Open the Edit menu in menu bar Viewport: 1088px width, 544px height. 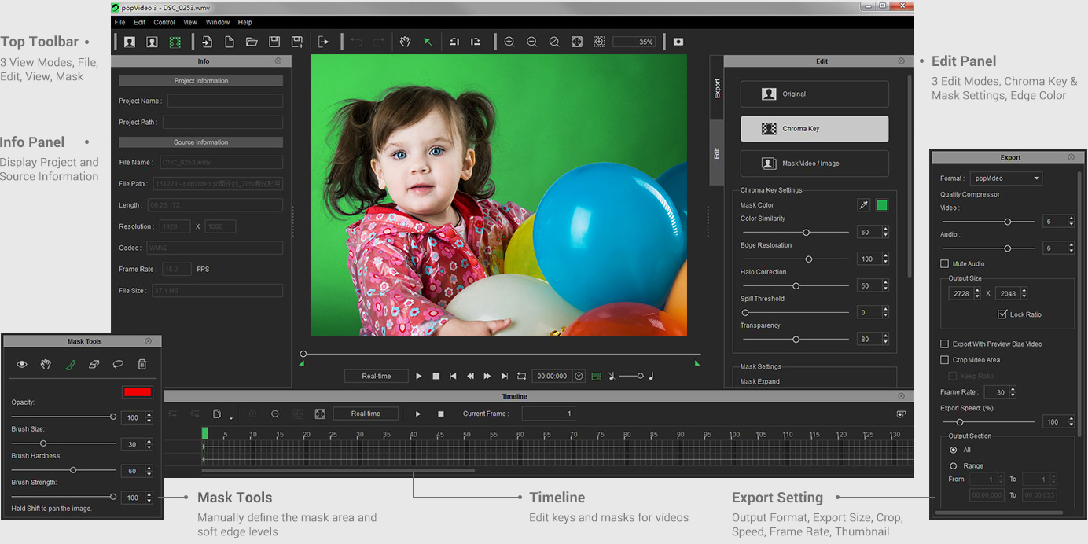(x=139, y=23)
